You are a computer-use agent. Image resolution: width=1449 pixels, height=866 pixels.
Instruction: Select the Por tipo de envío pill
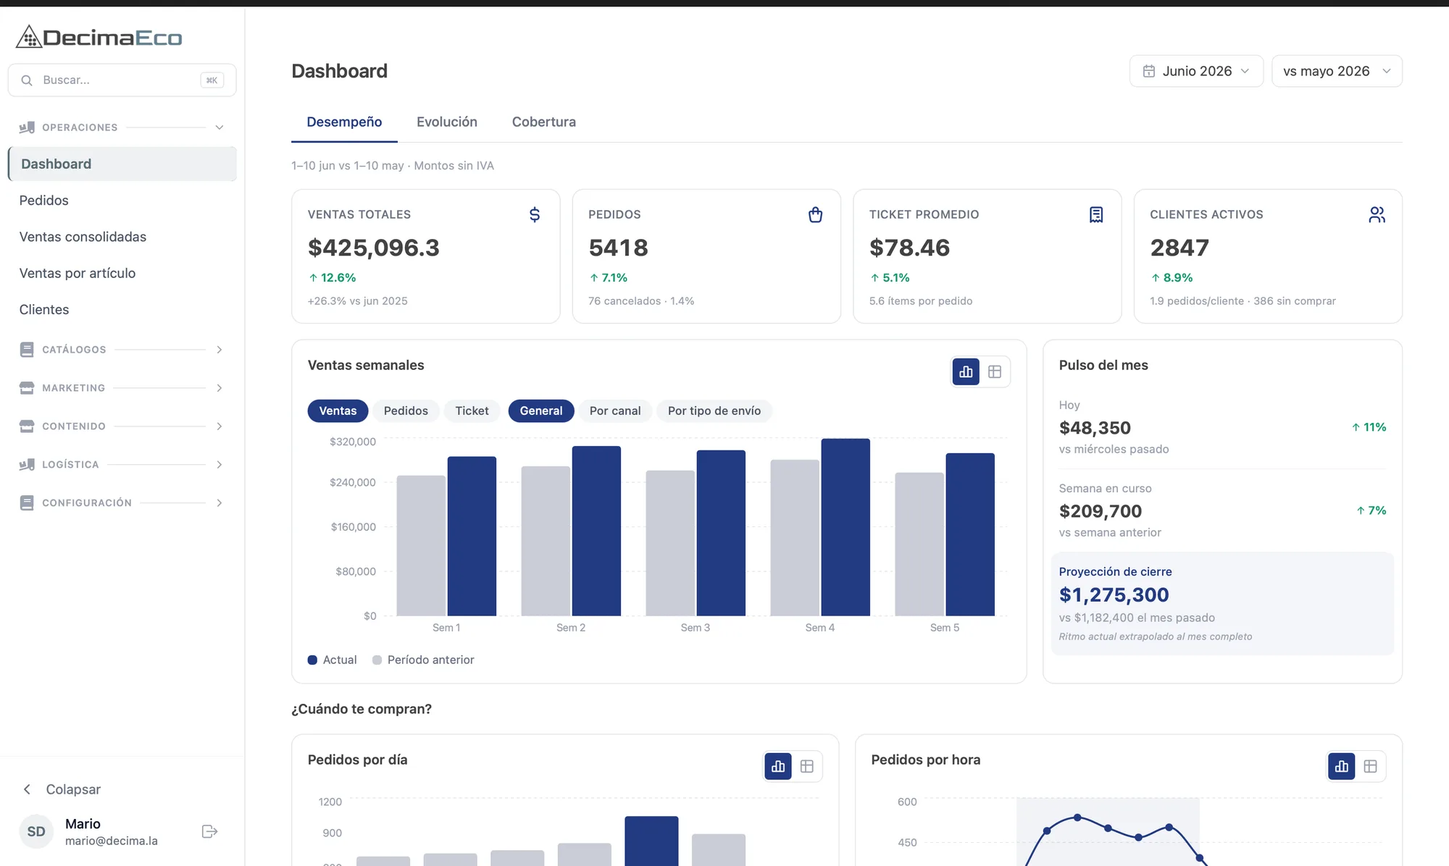(714, 411)
